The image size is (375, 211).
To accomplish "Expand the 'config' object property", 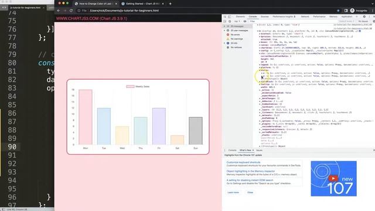I will [260, 51].
